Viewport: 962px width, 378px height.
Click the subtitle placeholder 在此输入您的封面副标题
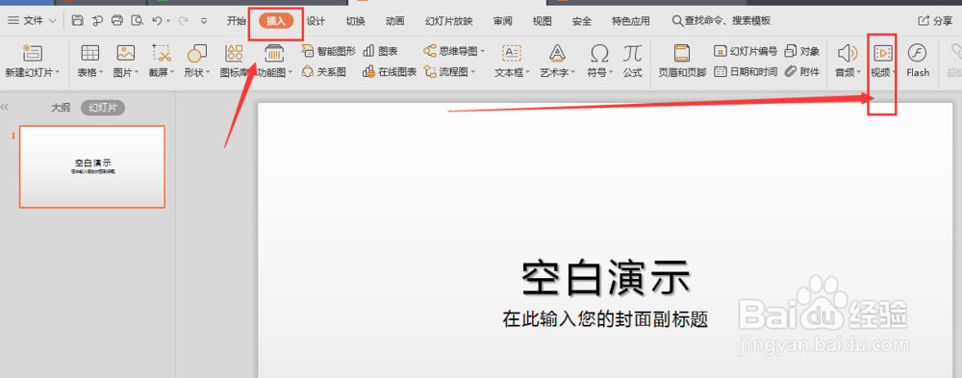click(605, 319)
